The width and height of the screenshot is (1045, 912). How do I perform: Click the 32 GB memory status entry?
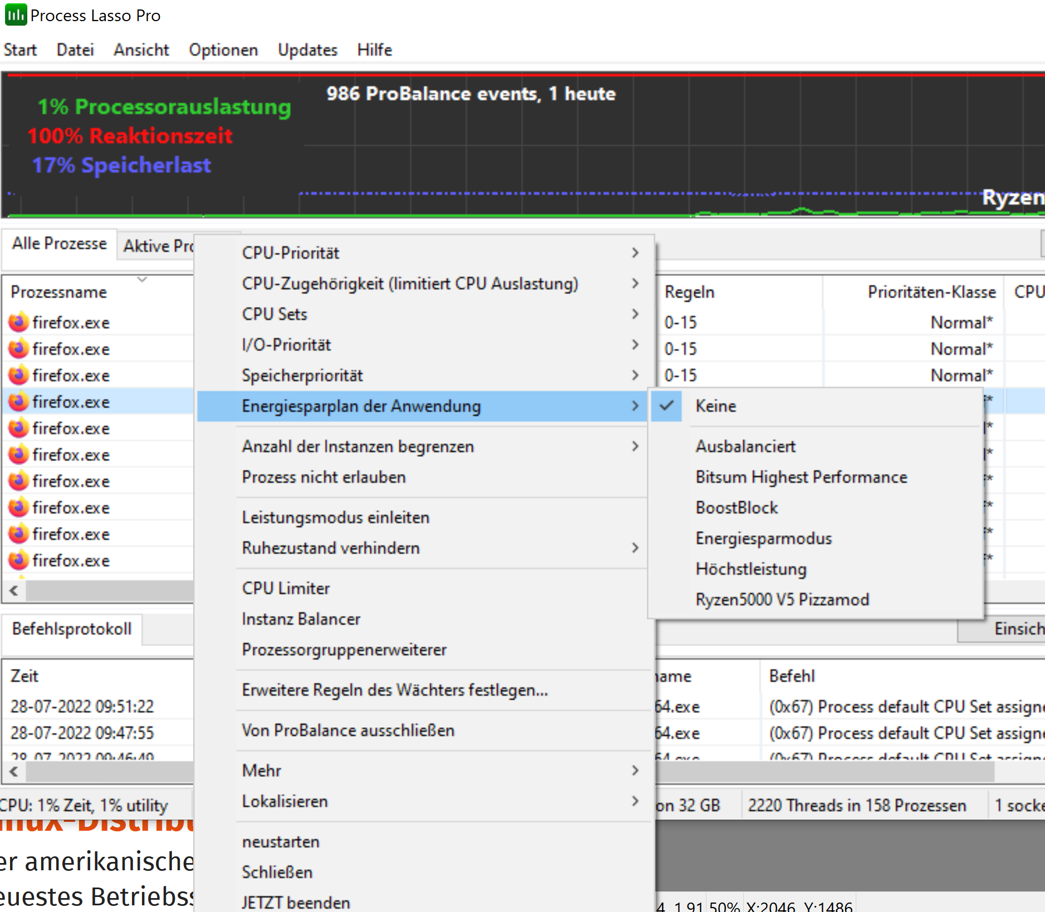(688, 805)
